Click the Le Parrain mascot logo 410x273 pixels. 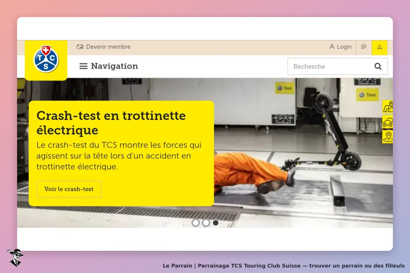(15, 258)
